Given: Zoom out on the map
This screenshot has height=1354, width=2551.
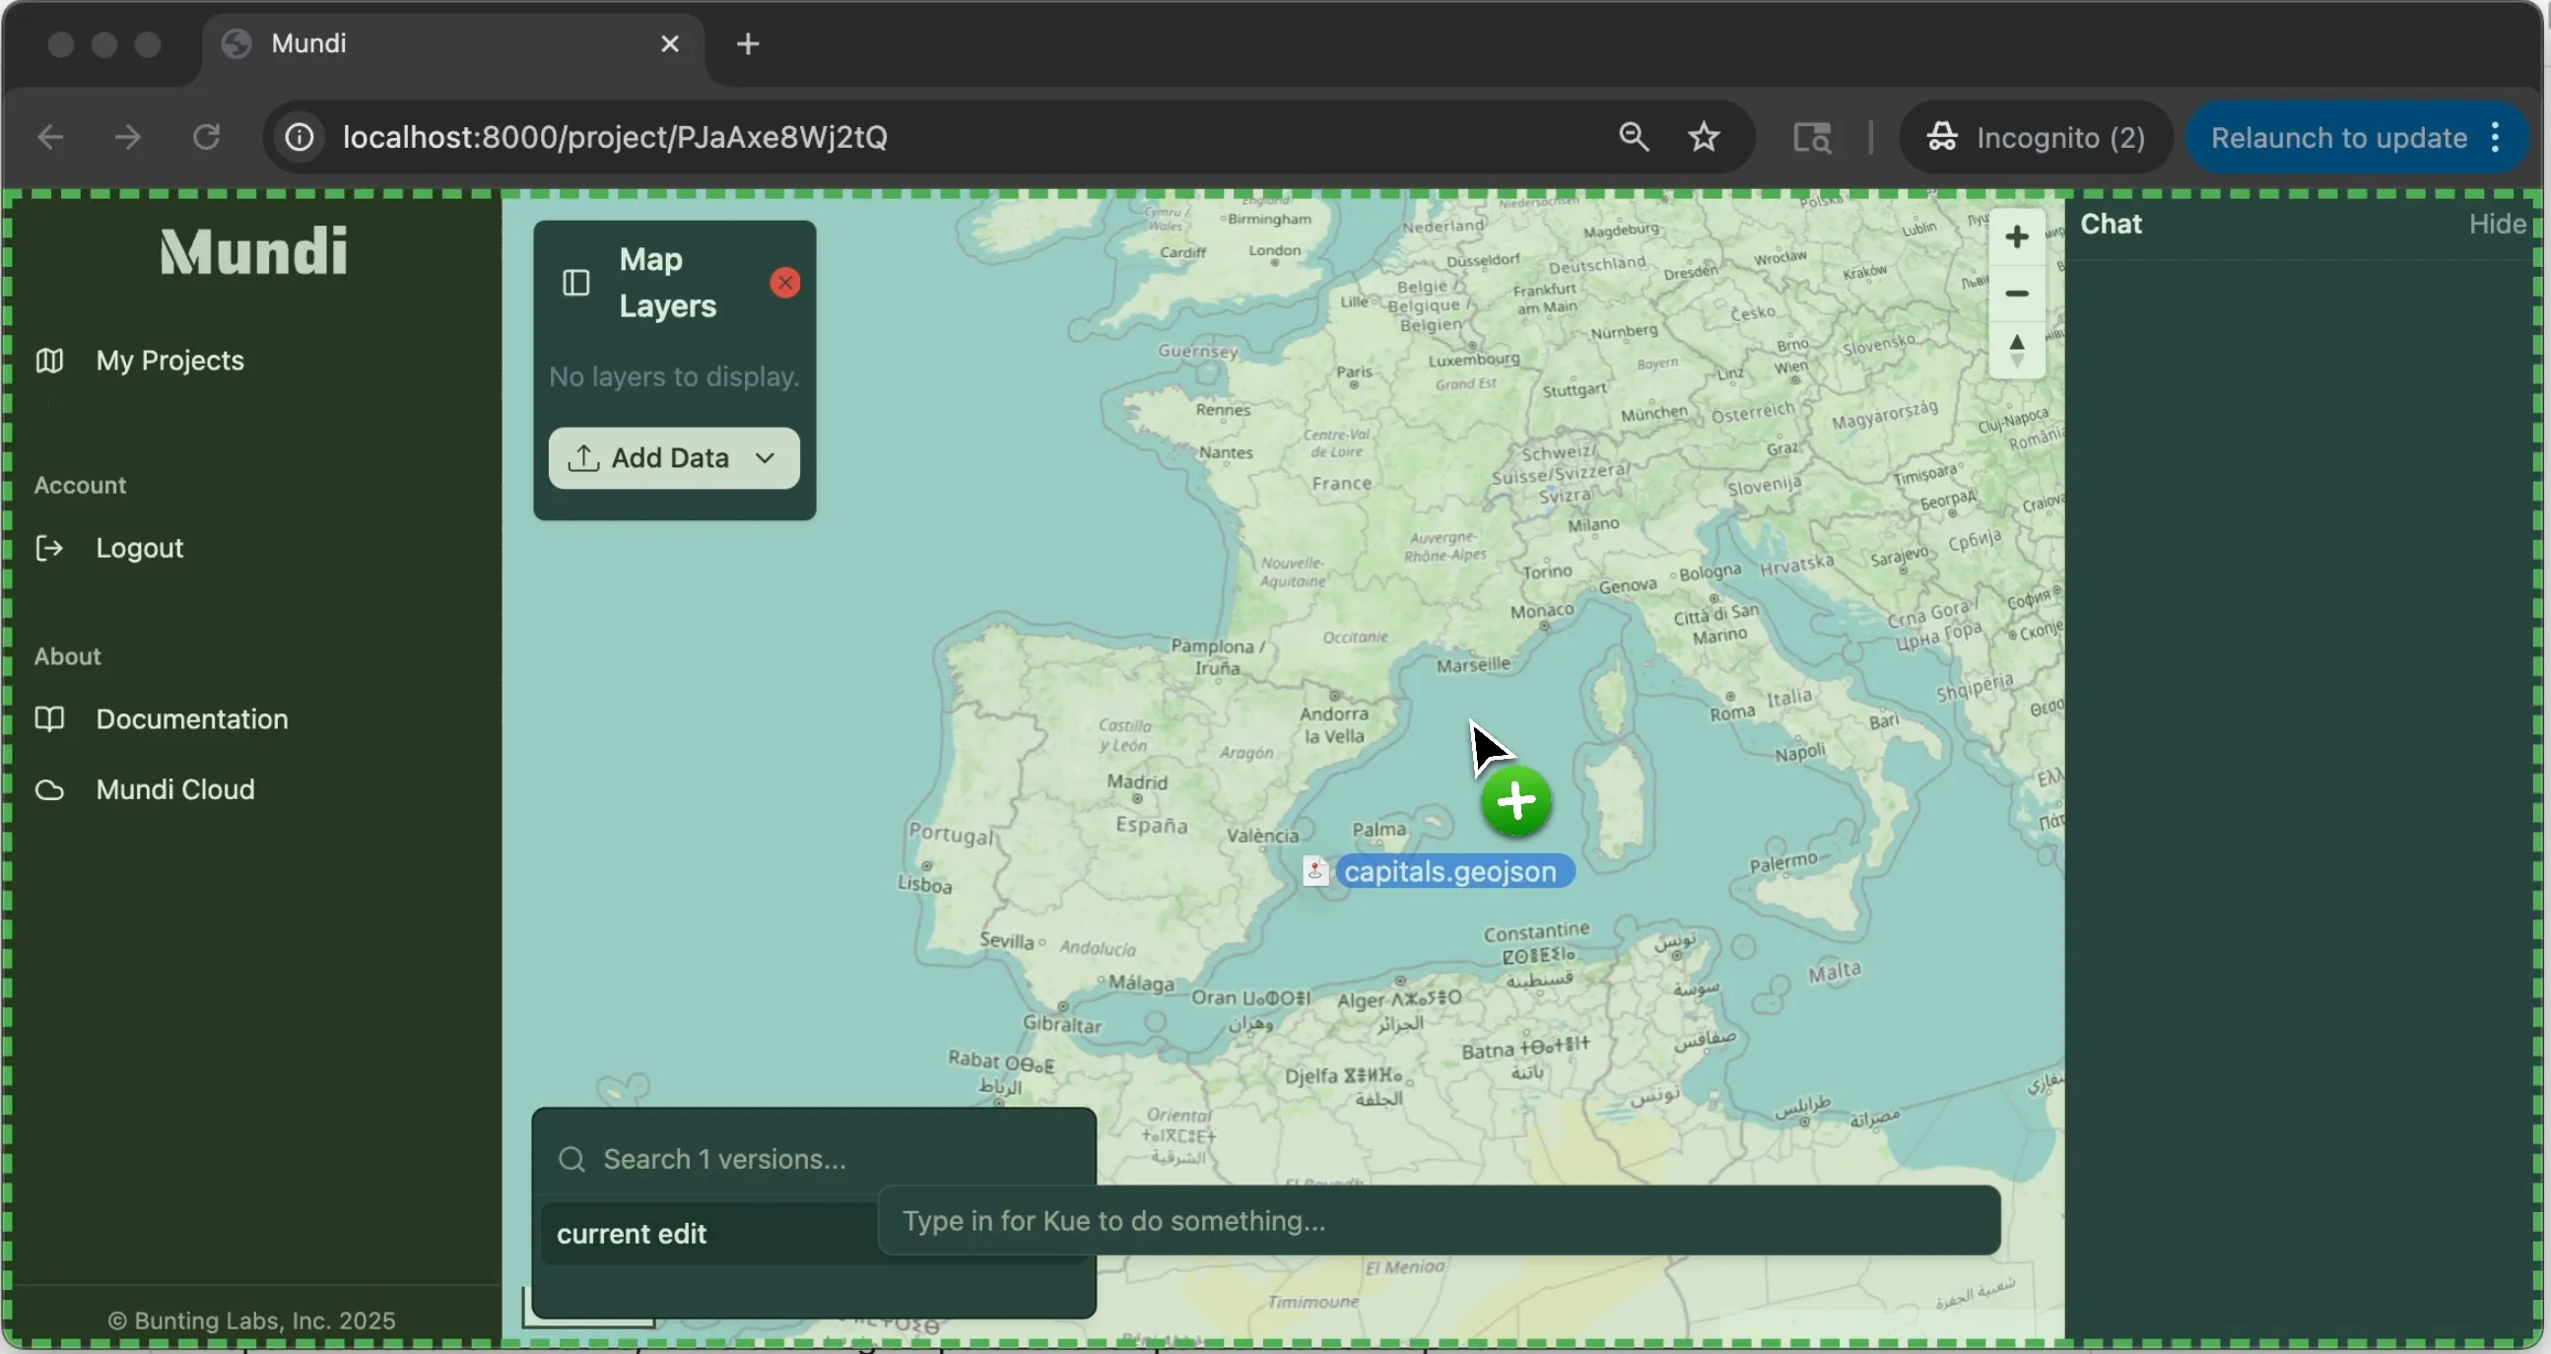Looking at the screenshot, I should tap(2016, 294).
